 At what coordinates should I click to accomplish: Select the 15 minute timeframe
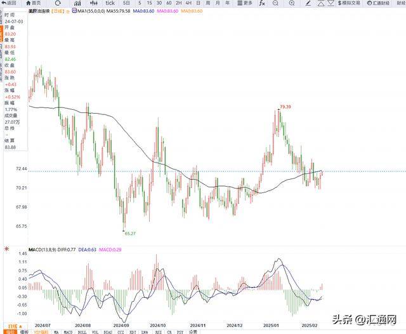point(149,3)
